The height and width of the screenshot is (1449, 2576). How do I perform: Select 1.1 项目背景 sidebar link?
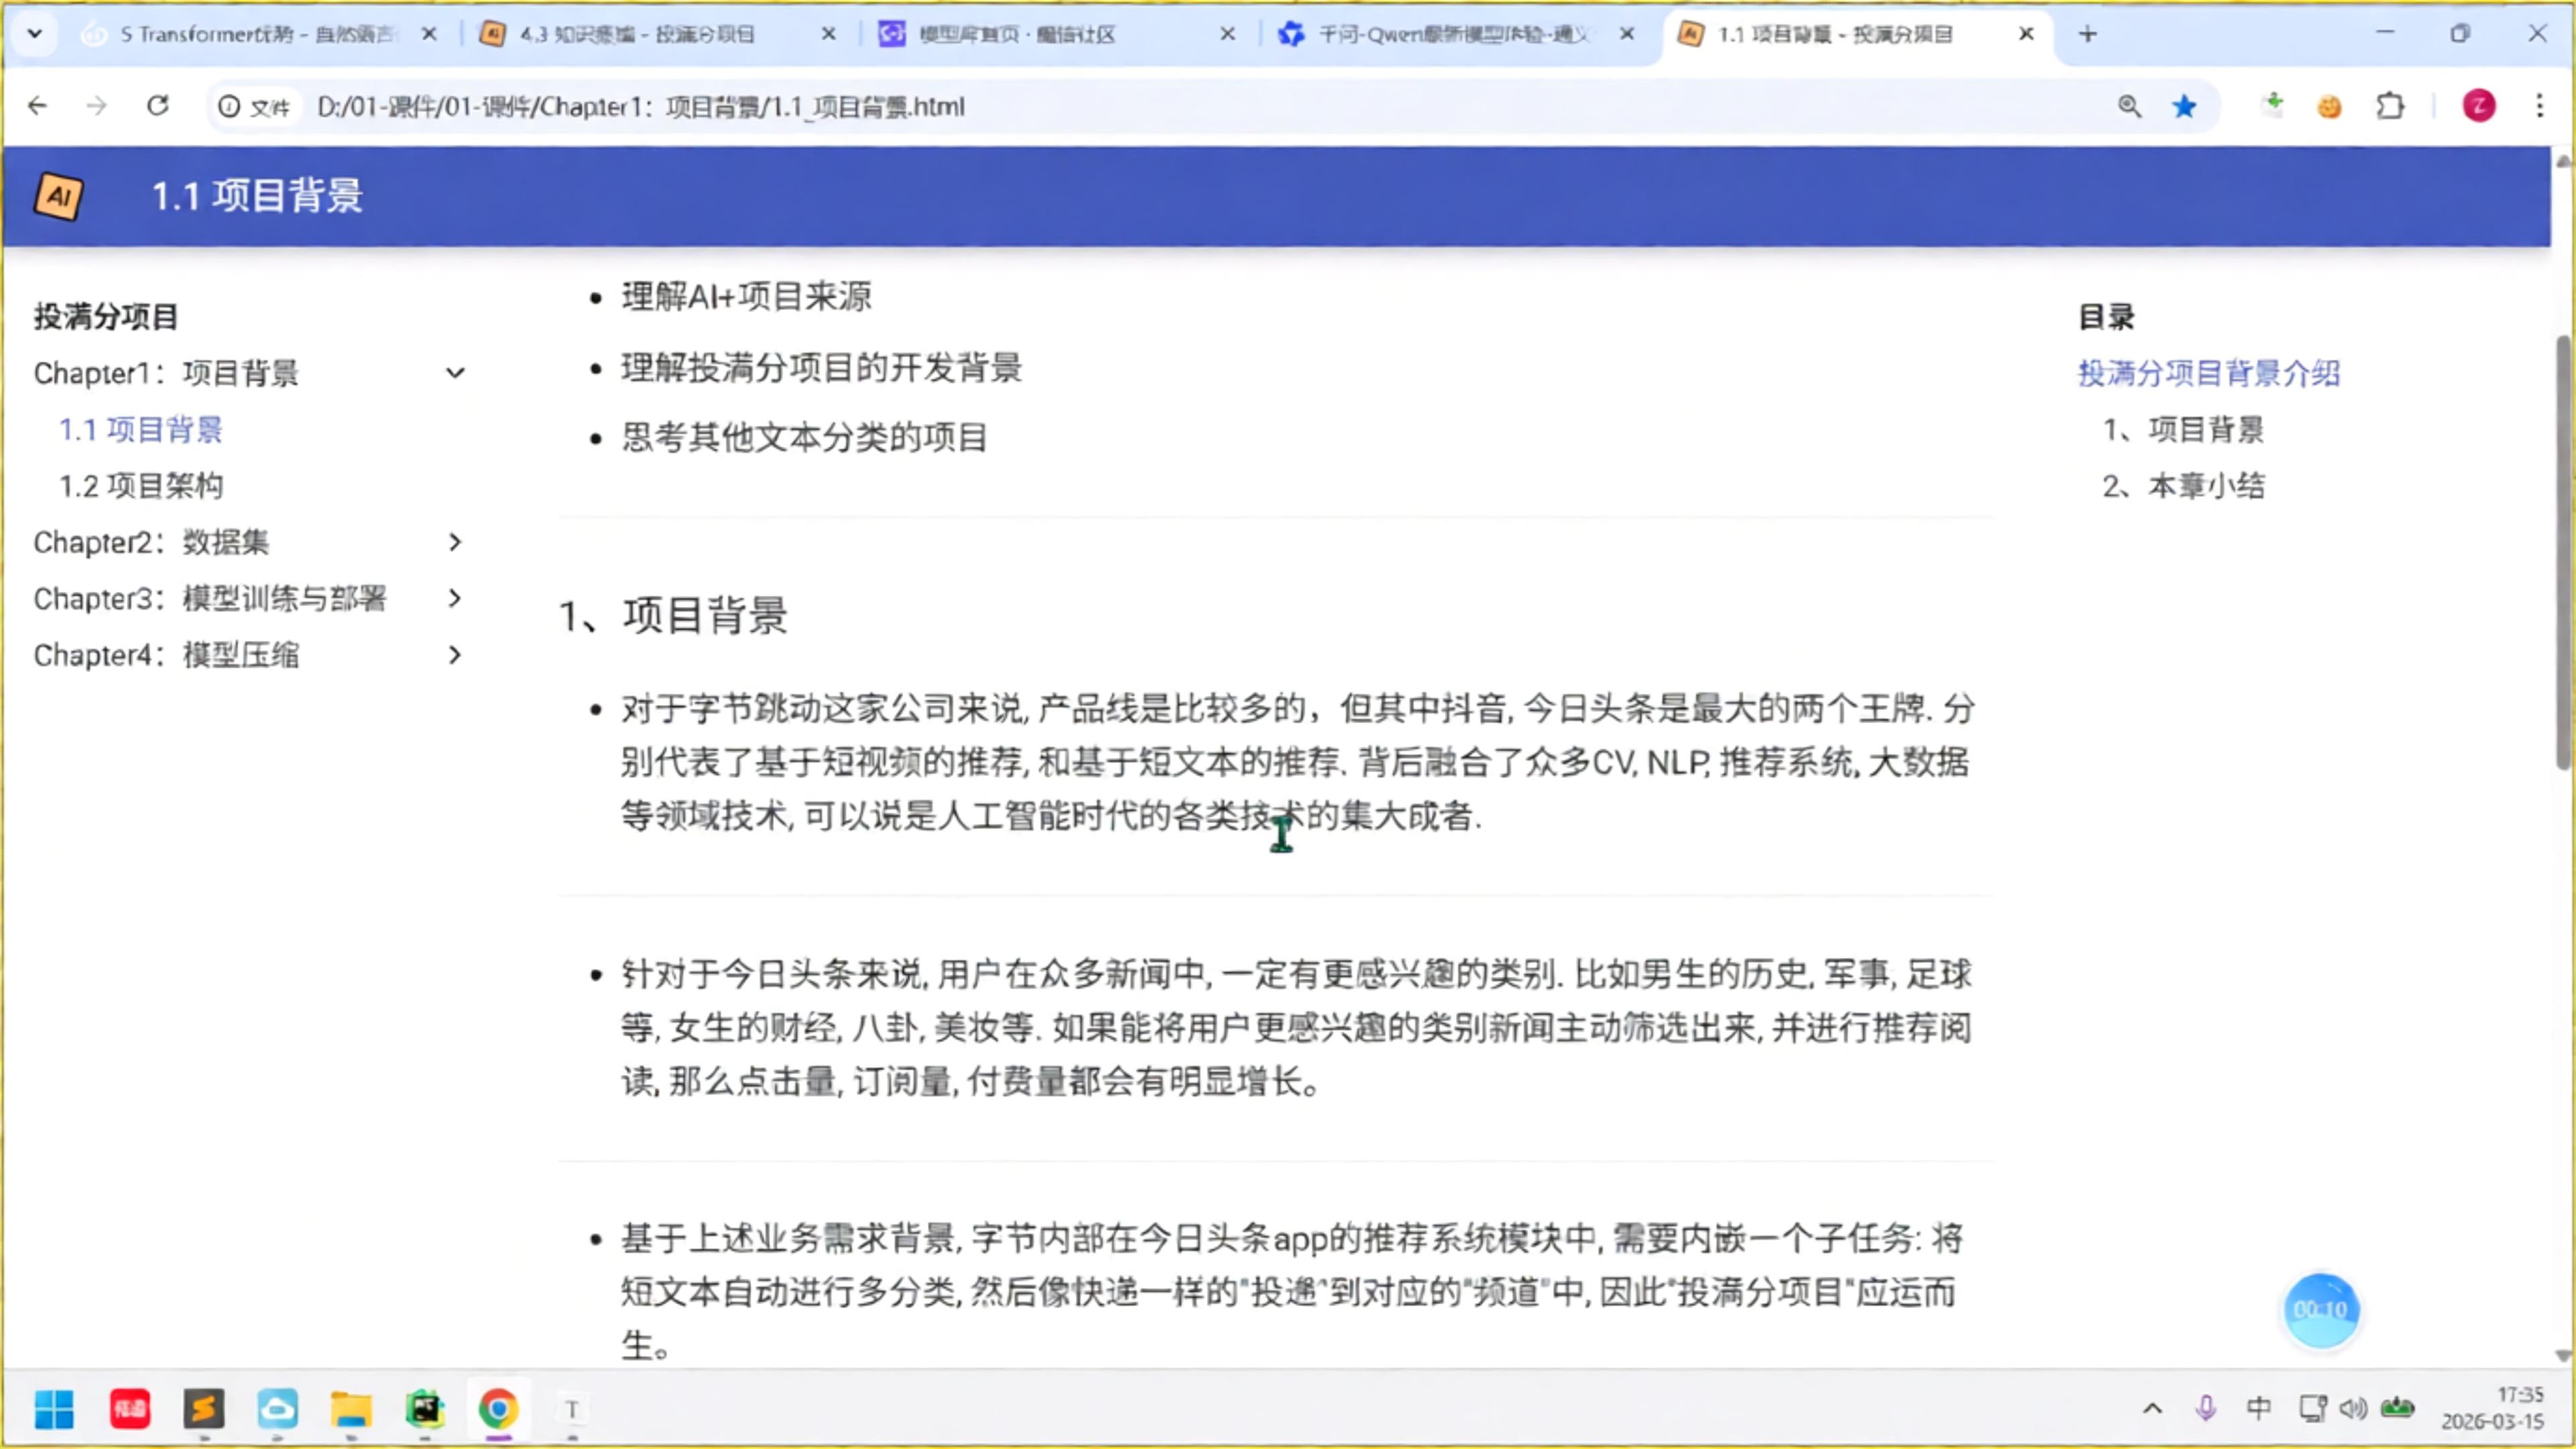click(x=141, y=430)
